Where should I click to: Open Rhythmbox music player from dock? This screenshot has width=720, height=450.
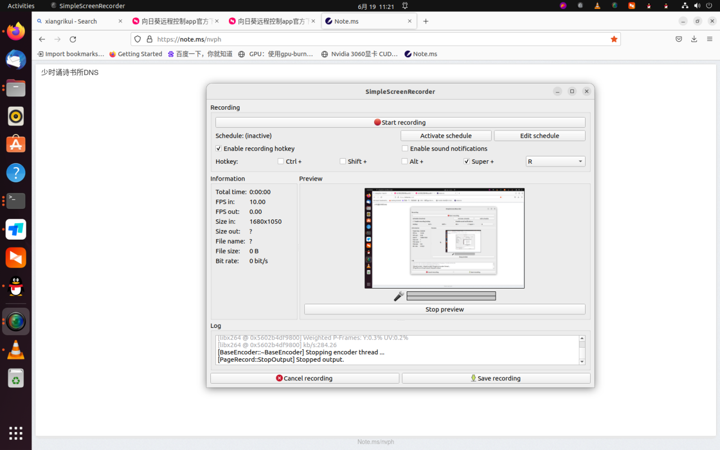point(16,116)
